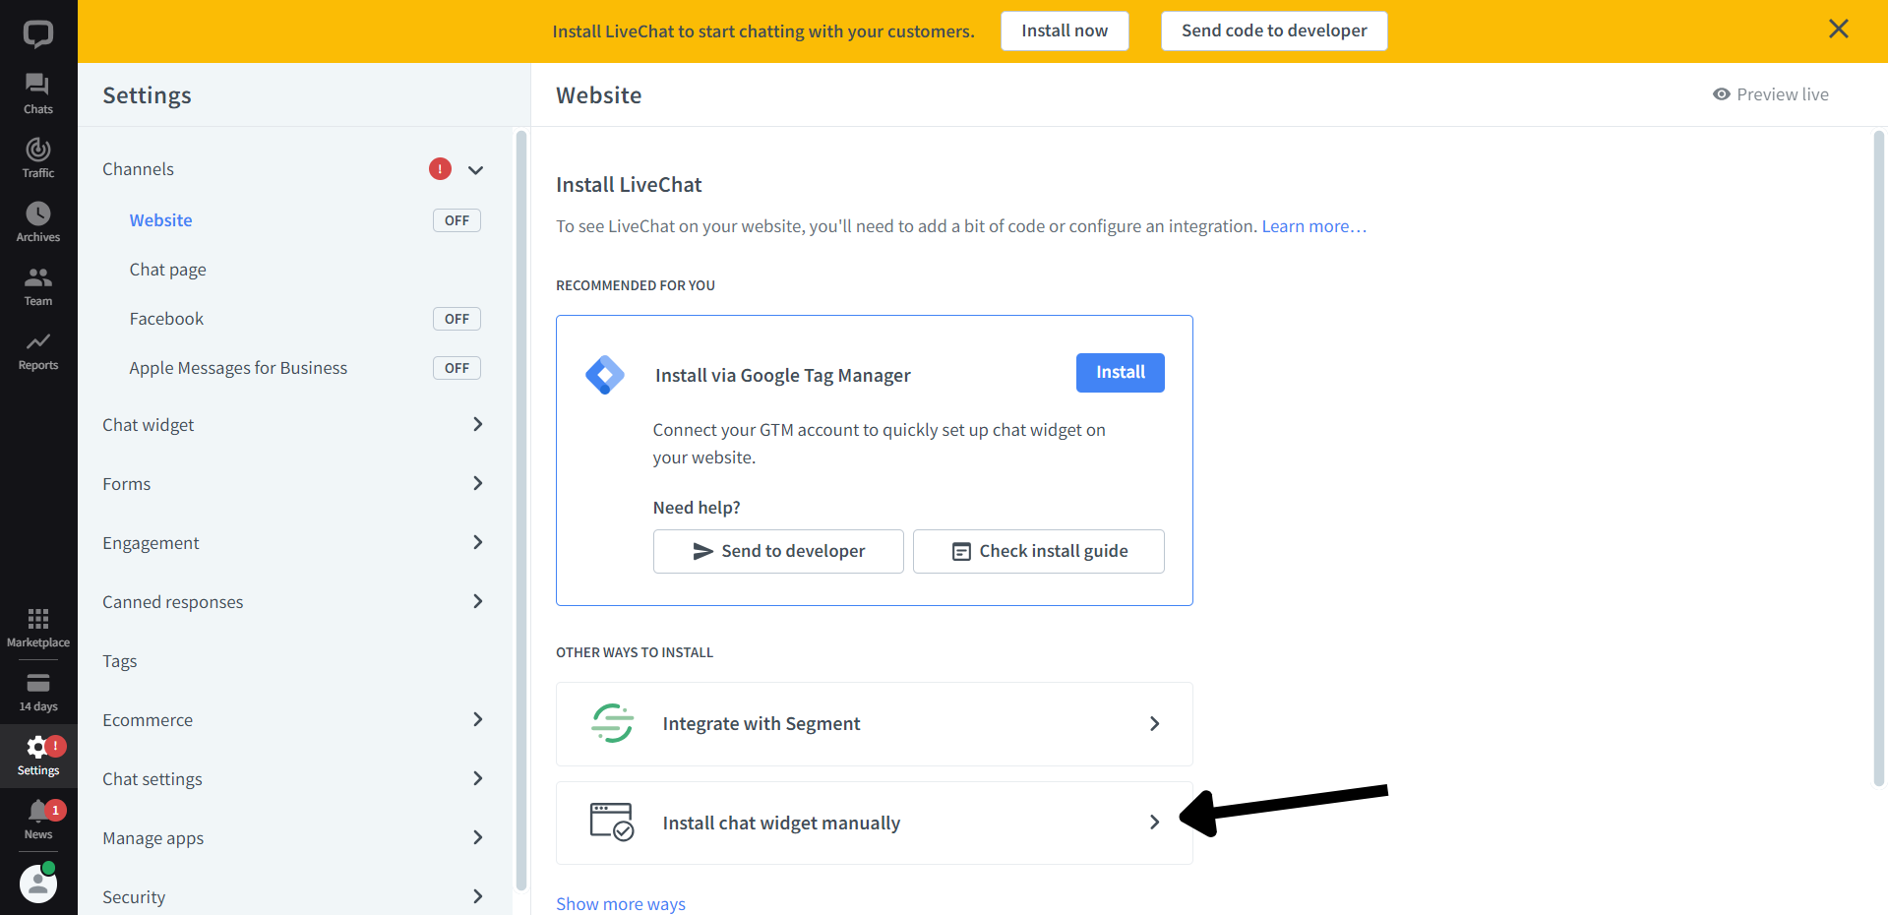Click the Settings panel heading
The width and height of the screenshot is (1888, 915).
(147, 95)
